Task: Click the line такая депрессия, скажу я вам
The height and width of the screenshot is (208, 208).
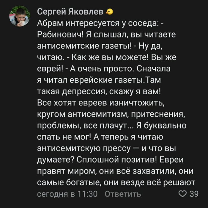Action: coord(99,91)
